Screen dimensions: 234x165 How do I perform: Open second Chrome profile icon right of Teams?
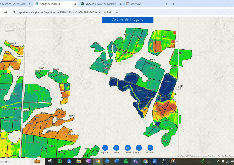pyautogui.click(x=145, y=161)
